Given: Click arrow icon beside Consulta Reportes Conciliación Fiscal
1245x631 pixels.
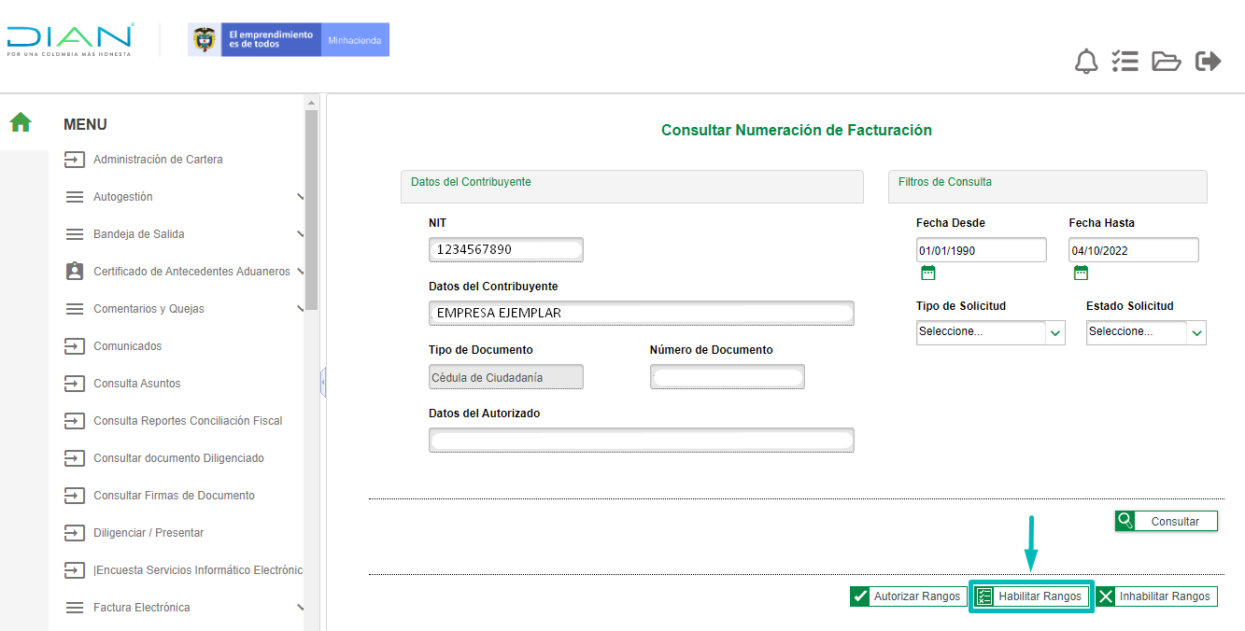Looking at the screenshot, I should click(x=75, y=421).
